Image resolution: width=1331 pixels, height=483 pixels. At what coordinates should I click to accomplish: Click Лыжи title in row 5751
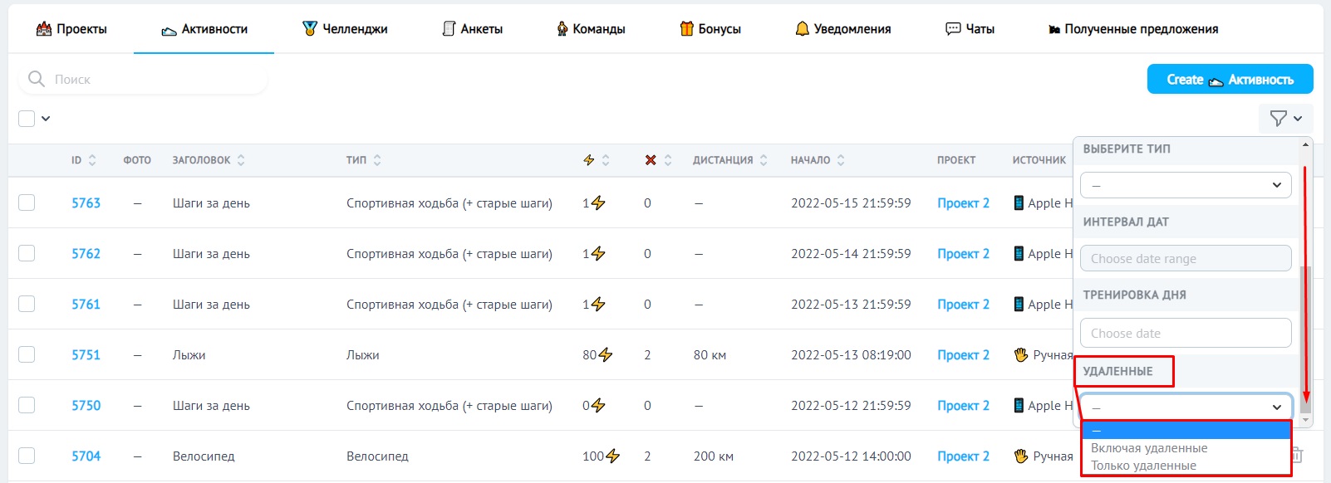tap(189, 354)
